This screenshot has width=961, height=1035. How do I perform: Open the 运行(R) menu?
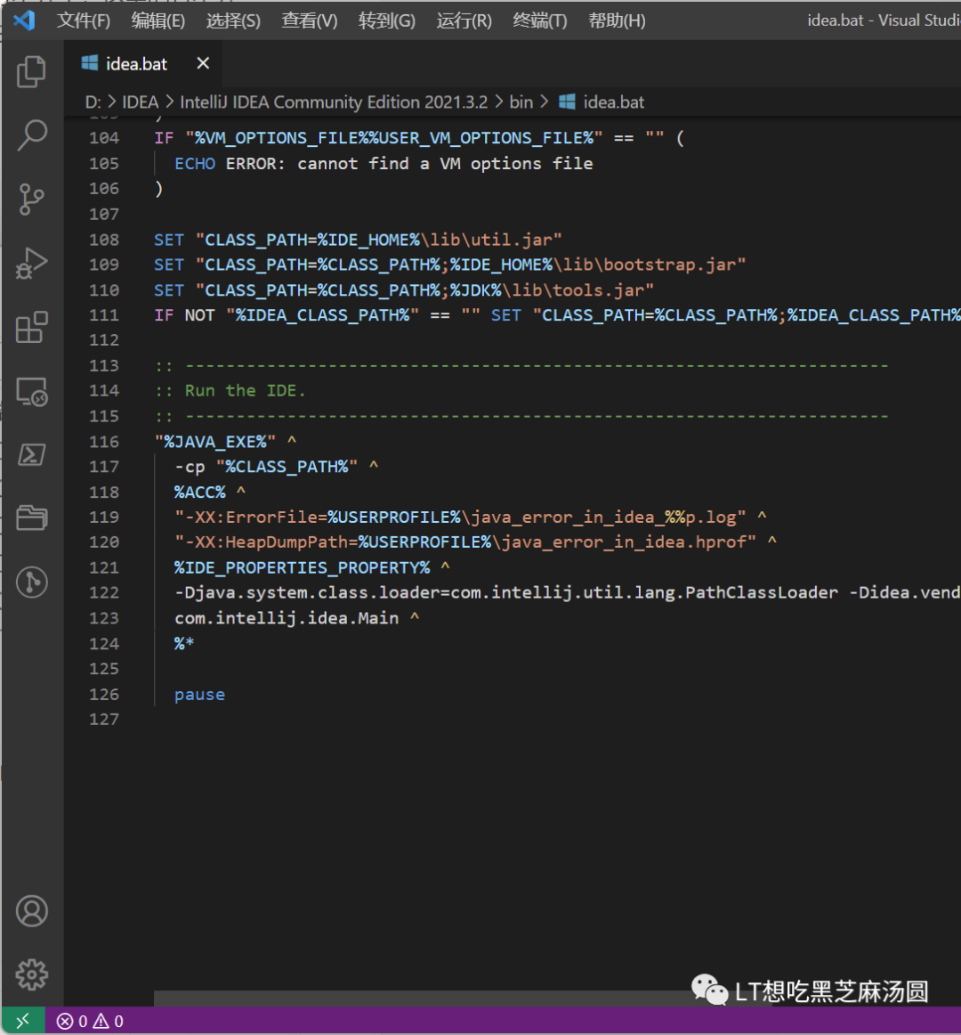[x=464, y=20]
